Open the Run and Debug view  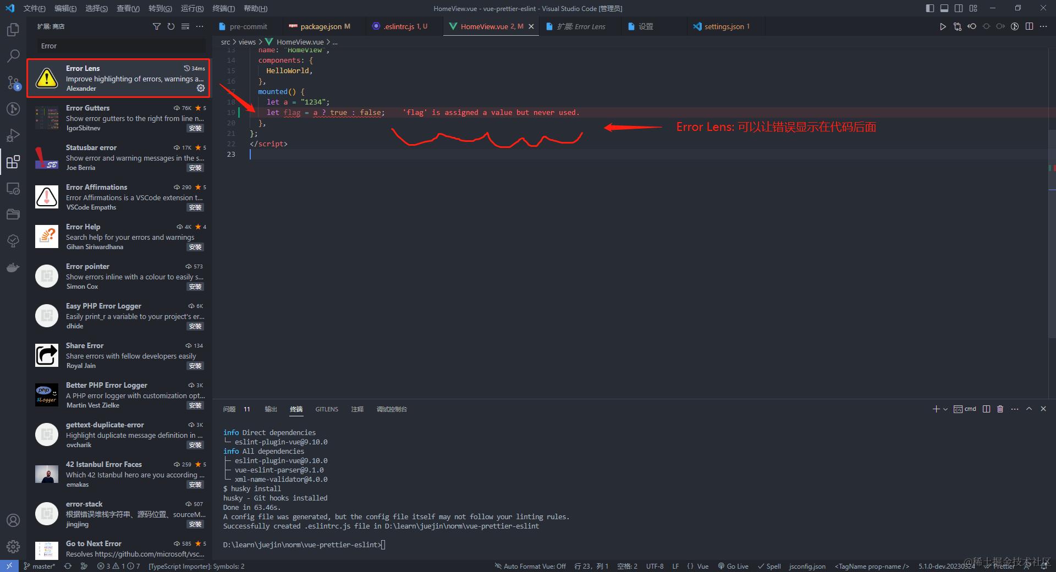click(x=13, y=135)
